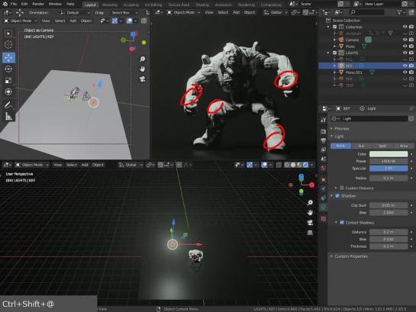Image resolution: width=416 pixels, height=312 pixels.
Task: Select the Rotate tool
Action: click(8, 69)
